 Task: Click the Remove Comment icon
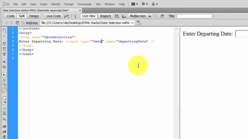tap(4, 103)
